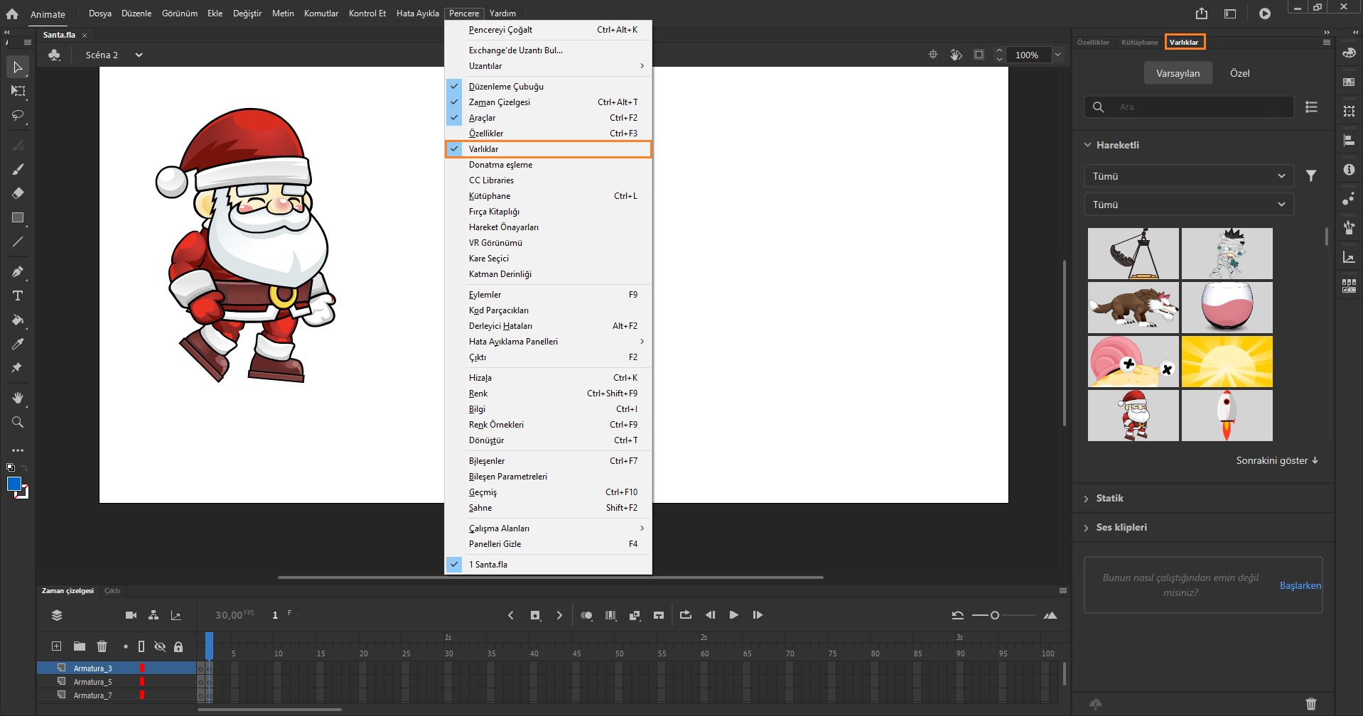Open the Yardım menu
The image size is (1363, 716).
(502, 13)
